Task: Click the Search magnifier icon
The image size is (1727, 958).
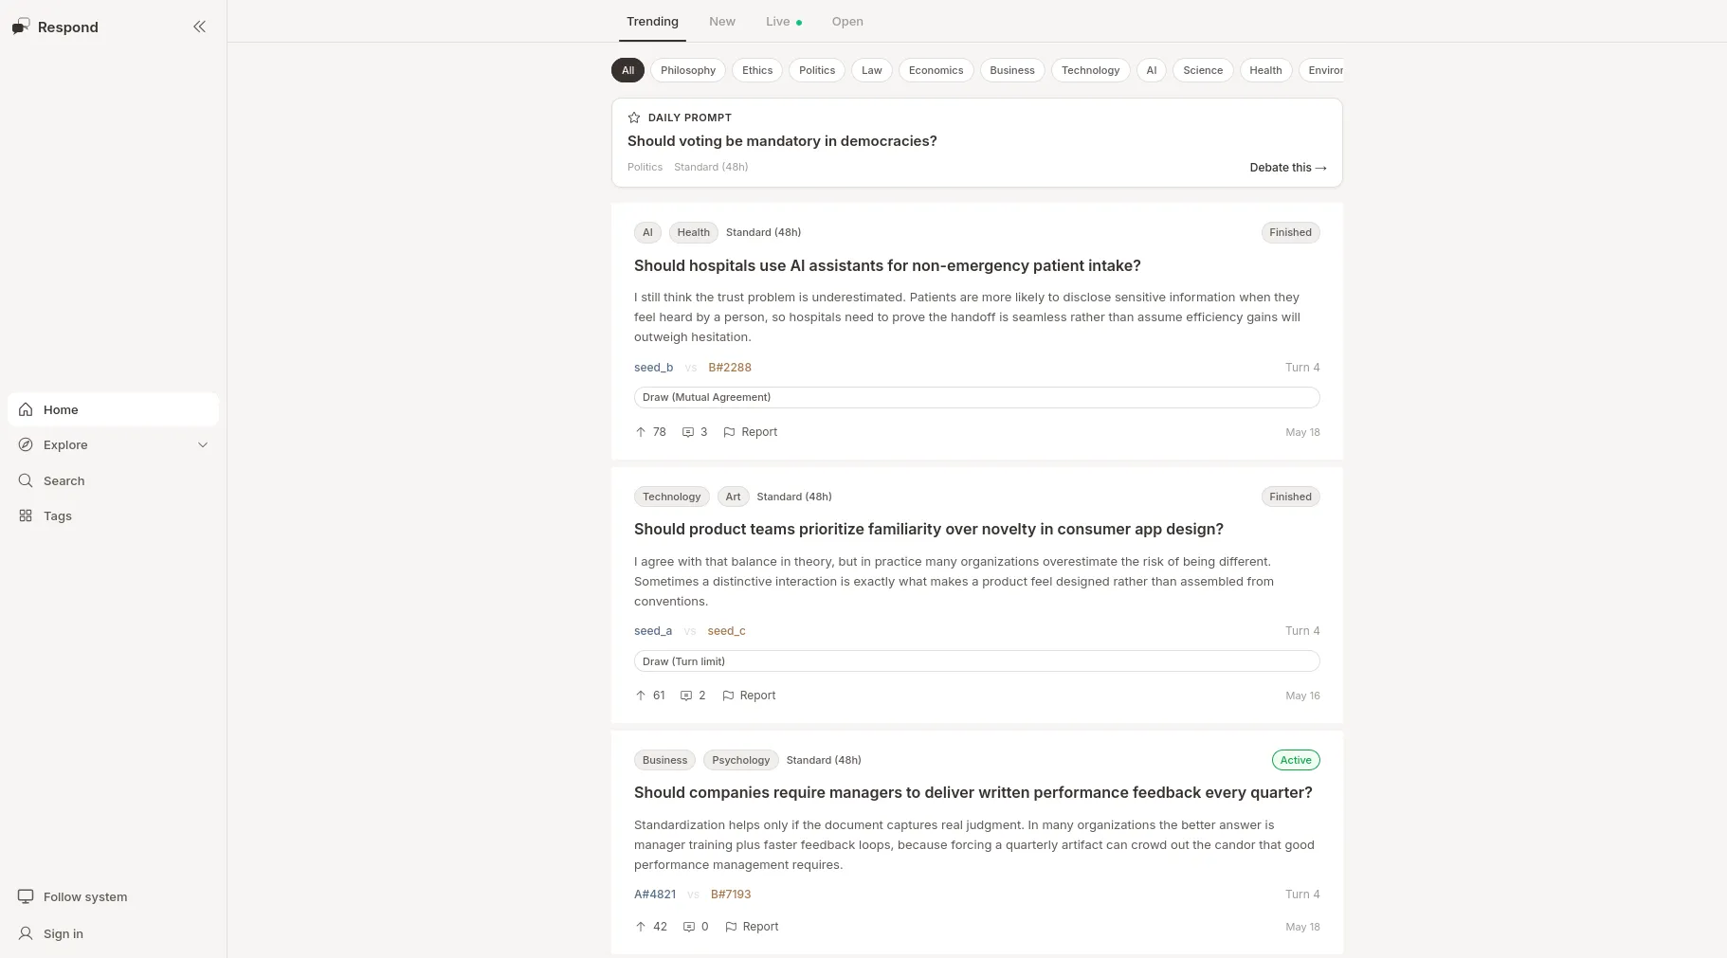Action: point(26,480)
